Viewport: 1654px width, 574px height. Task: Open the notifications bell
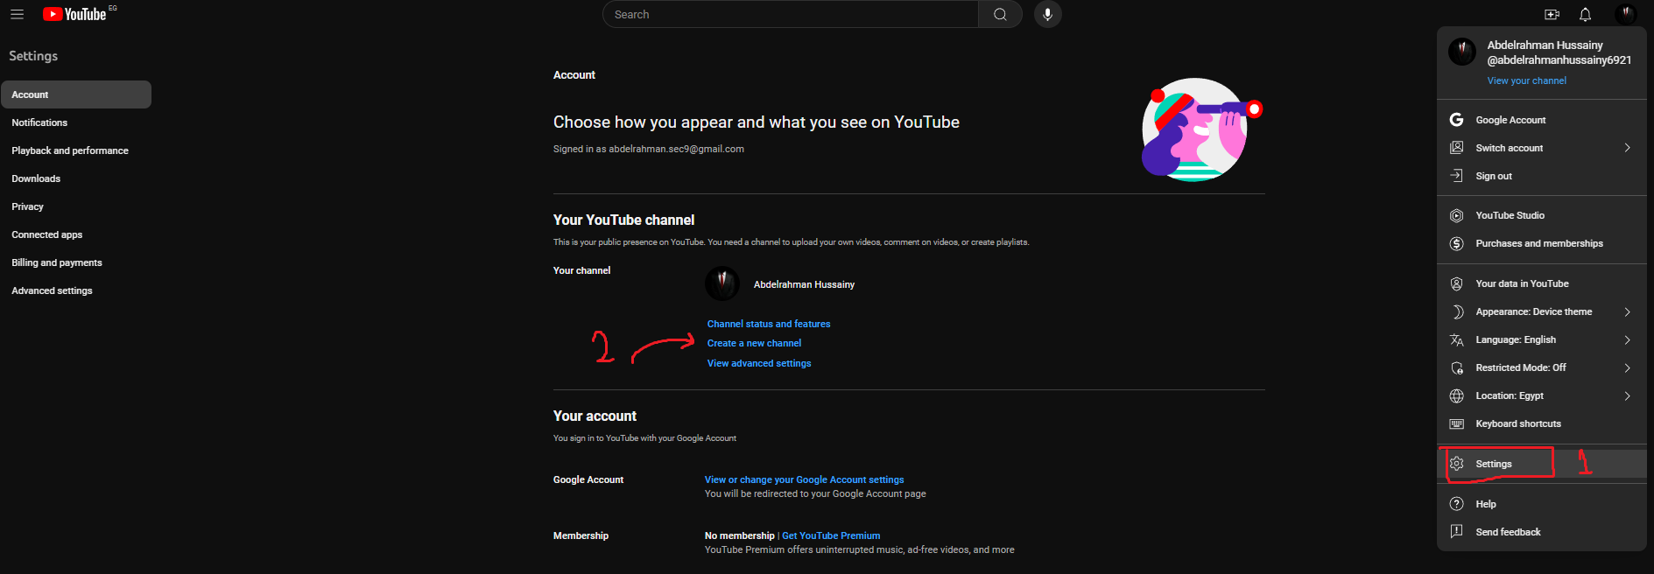[1585, 14]
